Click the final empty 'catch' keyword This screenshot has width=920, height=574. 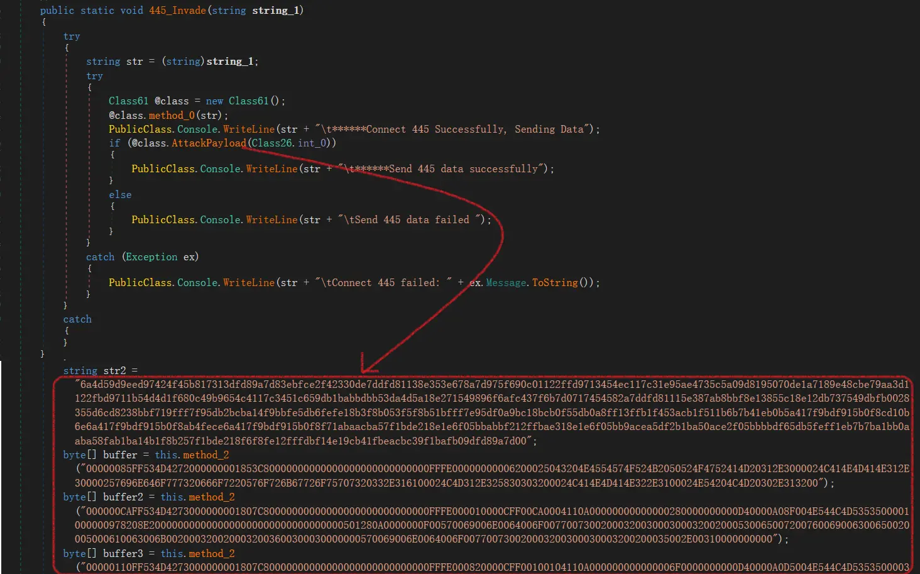coord(77,319)
